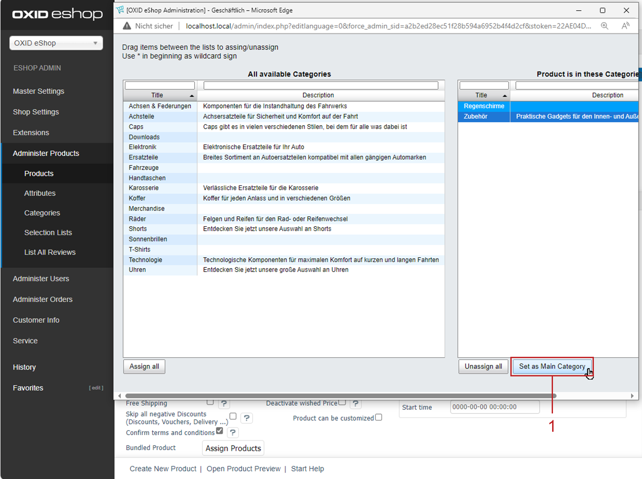The width and height of the screenshot is (642, 479).
Task: Expand Administer Orders menu
Action: (43, 299)
